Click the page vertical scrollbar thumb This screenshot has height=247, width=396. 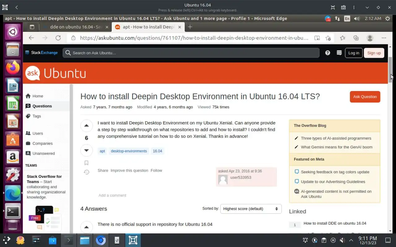pos(390,70)
